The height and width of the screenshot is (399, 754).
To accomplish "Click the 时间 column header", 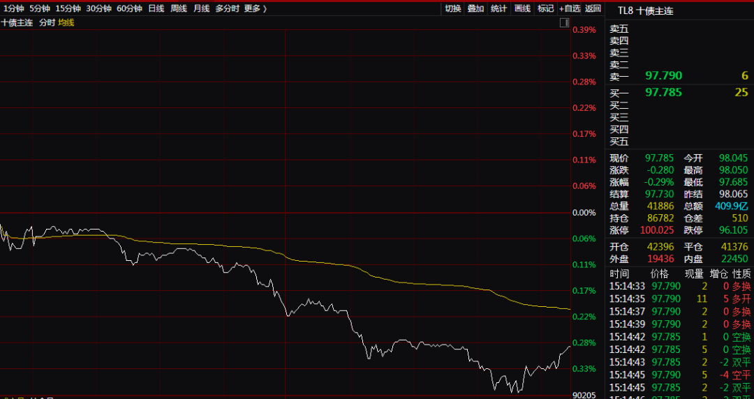I will 619,274.
